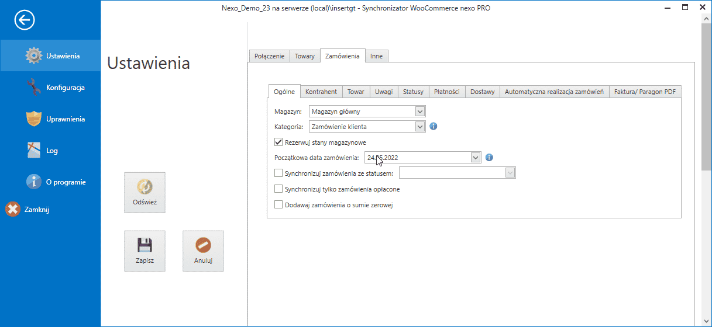
Task: Click the Odśwież refresh button
Action: pos(145,193)
